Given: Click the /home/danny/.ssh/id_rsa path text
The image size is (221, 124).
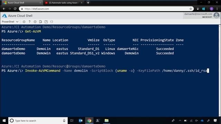Looking at the screenshot, I should click(x=184, y=71).
